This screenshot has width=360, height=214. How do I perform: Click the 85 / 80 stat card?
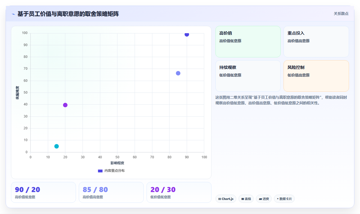(x=111, y=192)
